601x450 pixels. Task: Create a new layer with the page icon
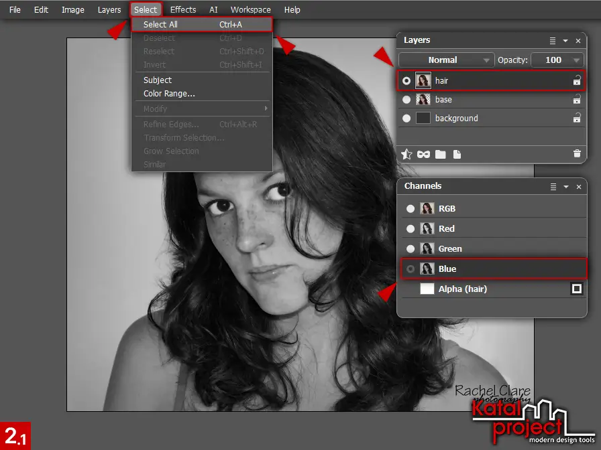pos(457,154)
